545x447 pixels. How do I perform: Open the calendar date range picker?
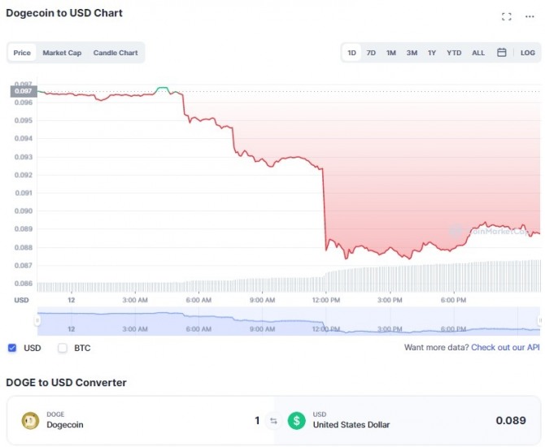(x=501, y=53)
